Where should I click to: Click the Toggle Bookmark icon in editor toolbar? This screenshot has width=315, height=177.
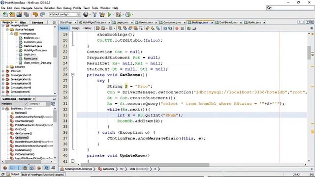coord(158,29)
